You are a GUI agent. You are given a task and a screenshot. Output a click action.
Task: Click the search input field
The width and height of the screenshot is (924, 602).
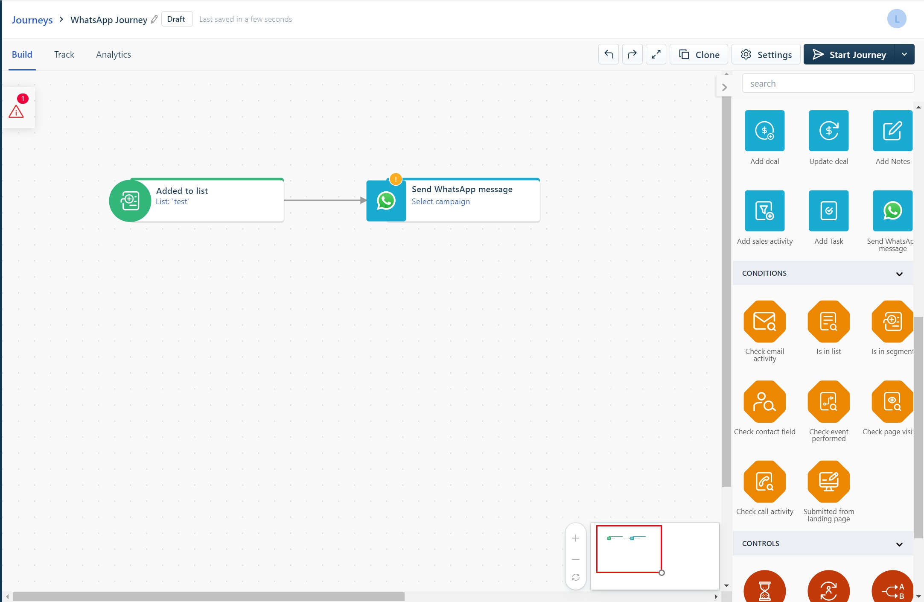coord(828,84)
